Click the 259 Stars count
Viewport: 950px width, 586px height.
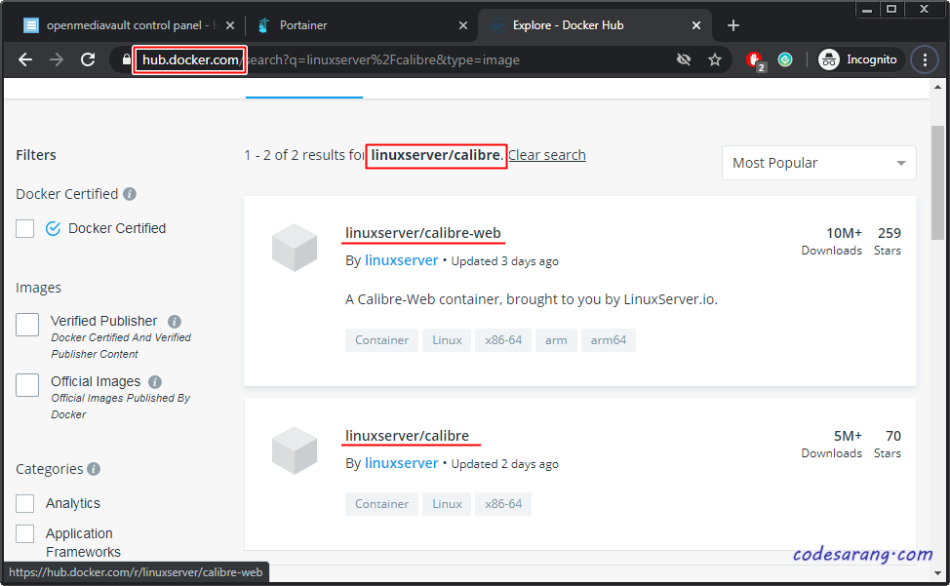889,234
